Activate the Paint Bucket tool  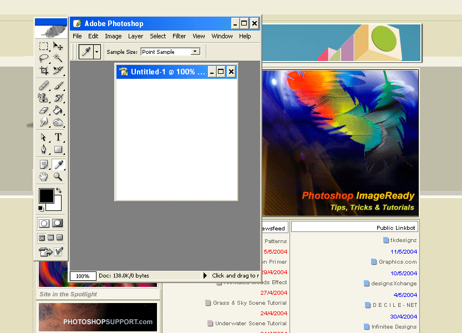(58, 110)
